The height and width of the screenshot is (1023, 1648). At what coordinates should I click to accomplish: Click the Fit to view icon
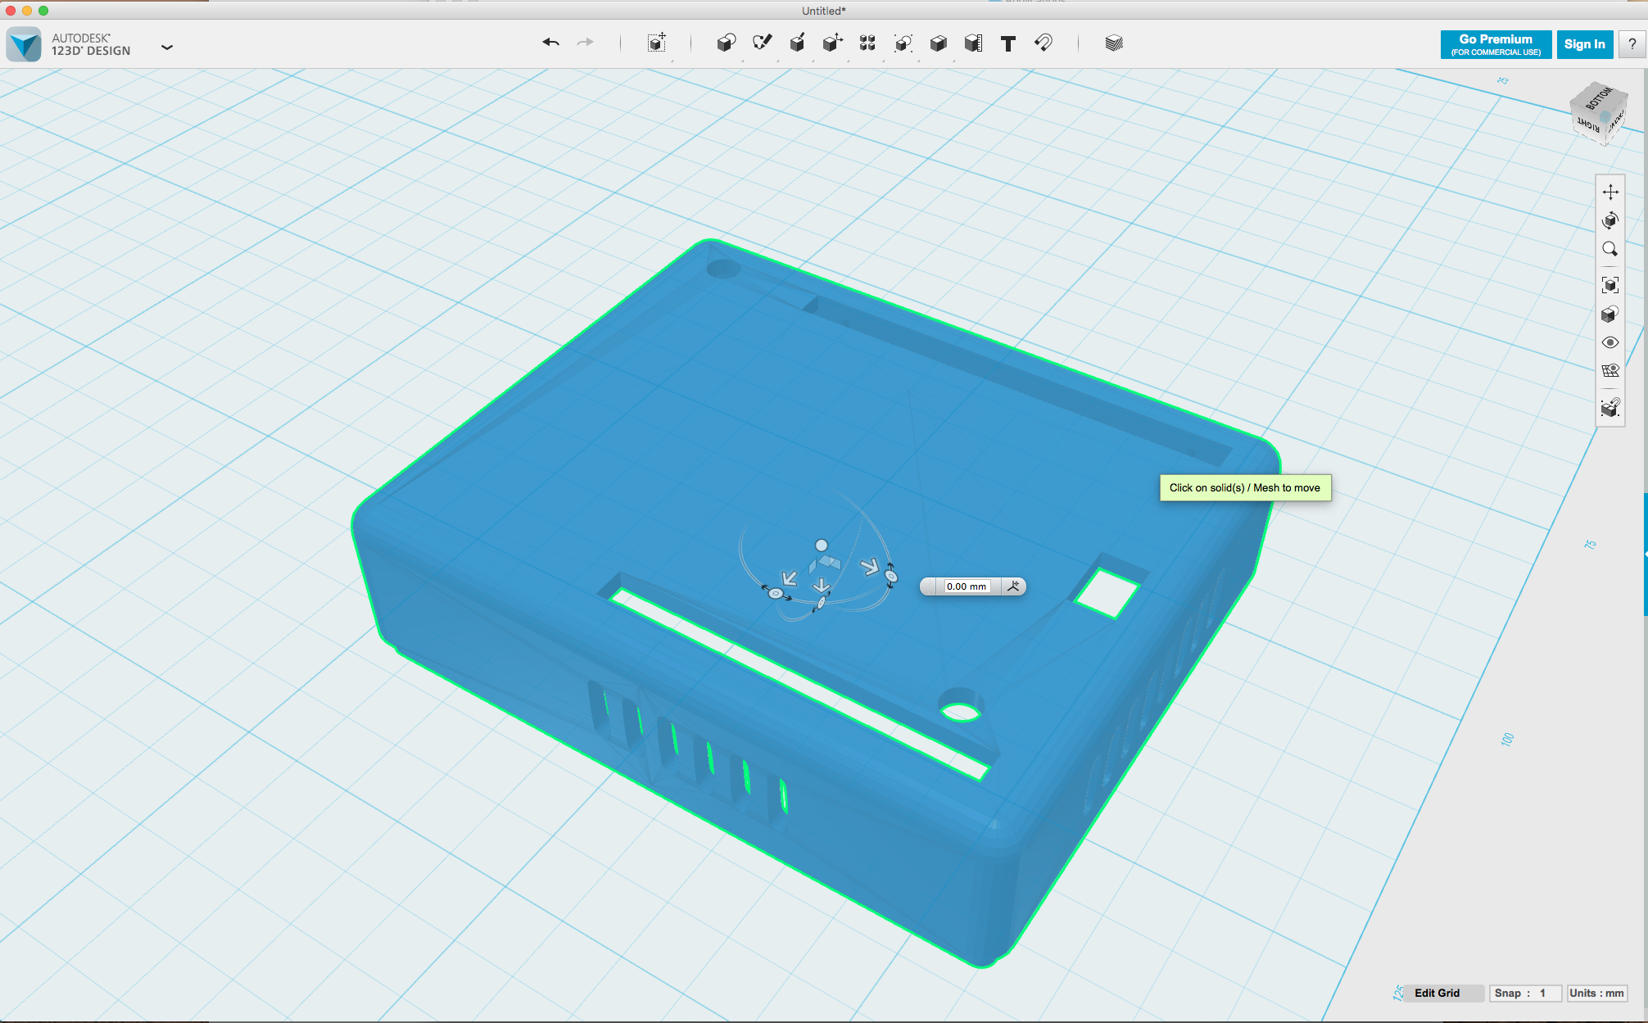tap(1610, 285)
